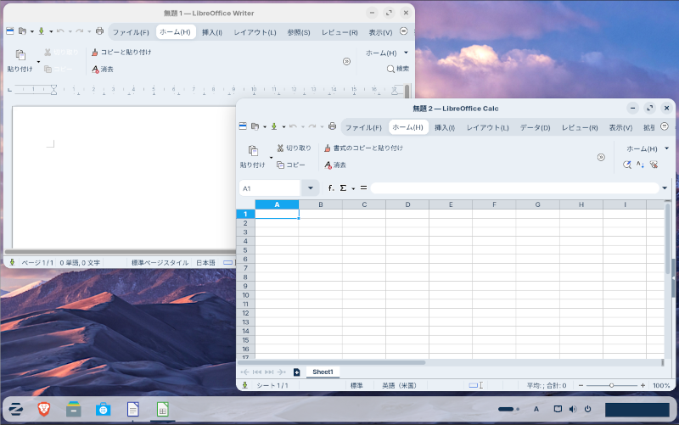Click the Save icon in Writer toolbar

[41, 31]
